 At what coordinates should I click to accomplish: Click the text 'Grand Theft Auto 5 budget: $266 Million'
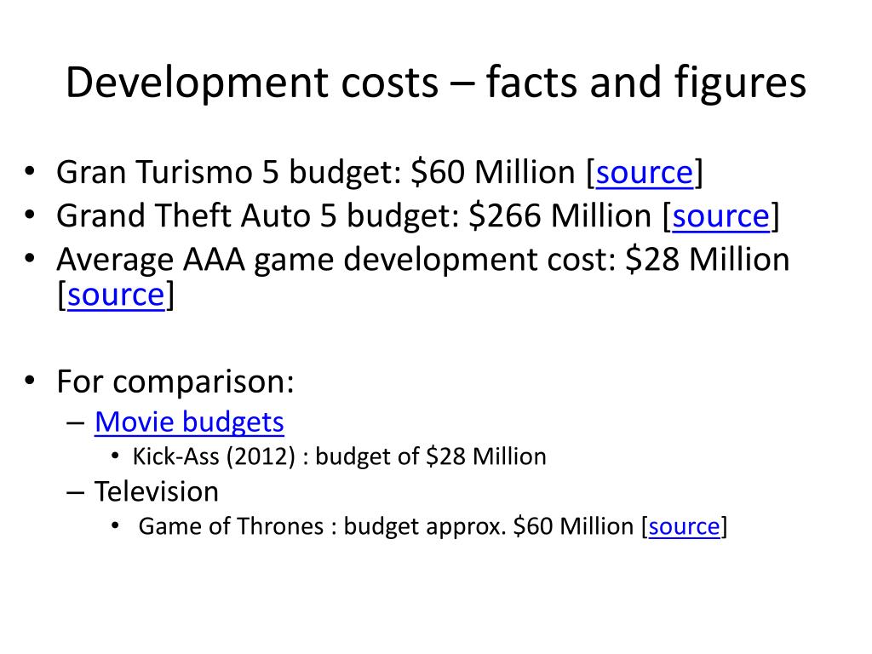[353, 215]
